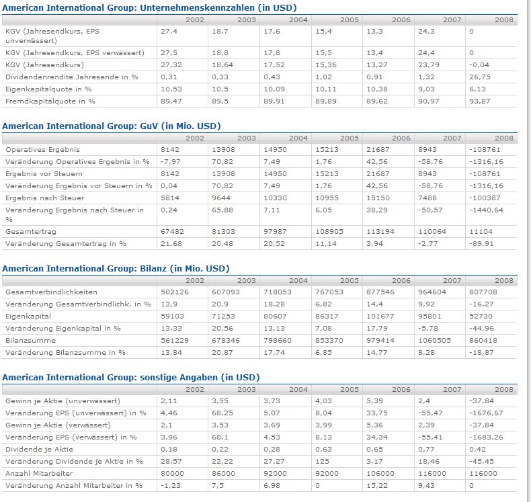The width and height of the screenshot is (531, 502).
Task: Click the heading 'American International Group: GuV (in Mio. USD)'
Action: (112, 126)
